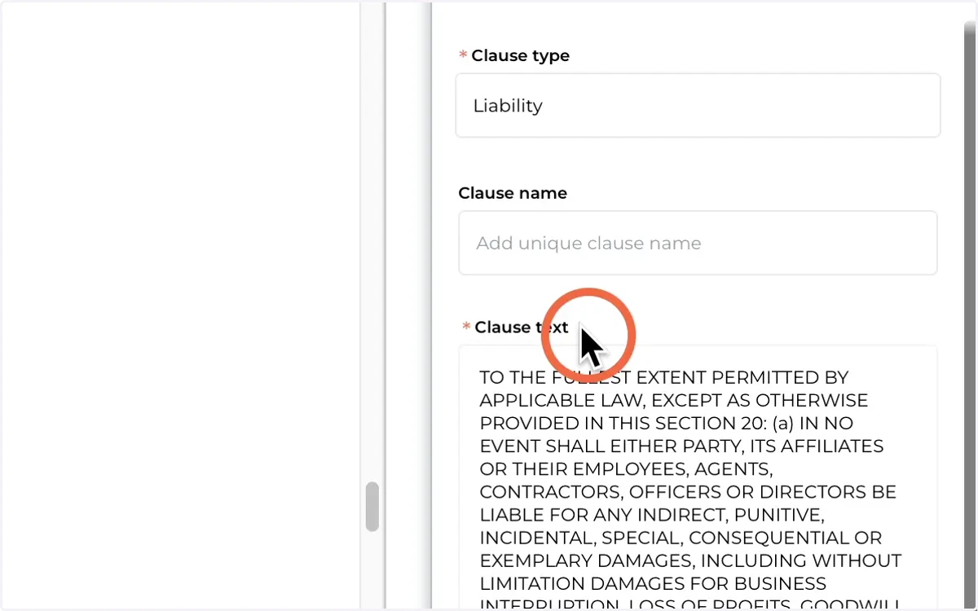Click the 'Clause name' label

pyautogui.click(x=513, y=193)
